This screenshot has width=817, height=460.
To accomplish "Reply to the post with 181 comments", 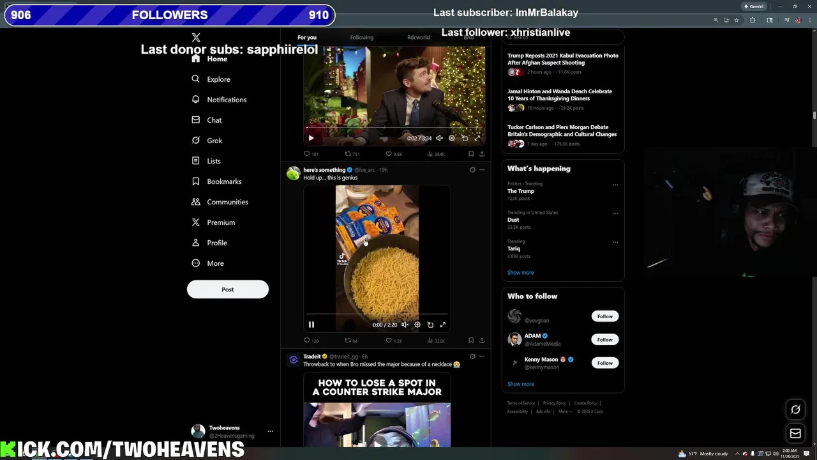I will [x=311, y=154].
